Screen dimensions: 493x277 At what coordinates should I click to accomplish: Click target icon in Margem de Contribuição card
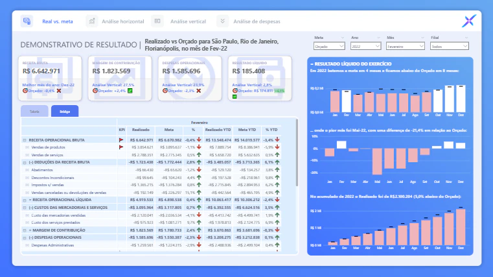click(x=95, y=91)
